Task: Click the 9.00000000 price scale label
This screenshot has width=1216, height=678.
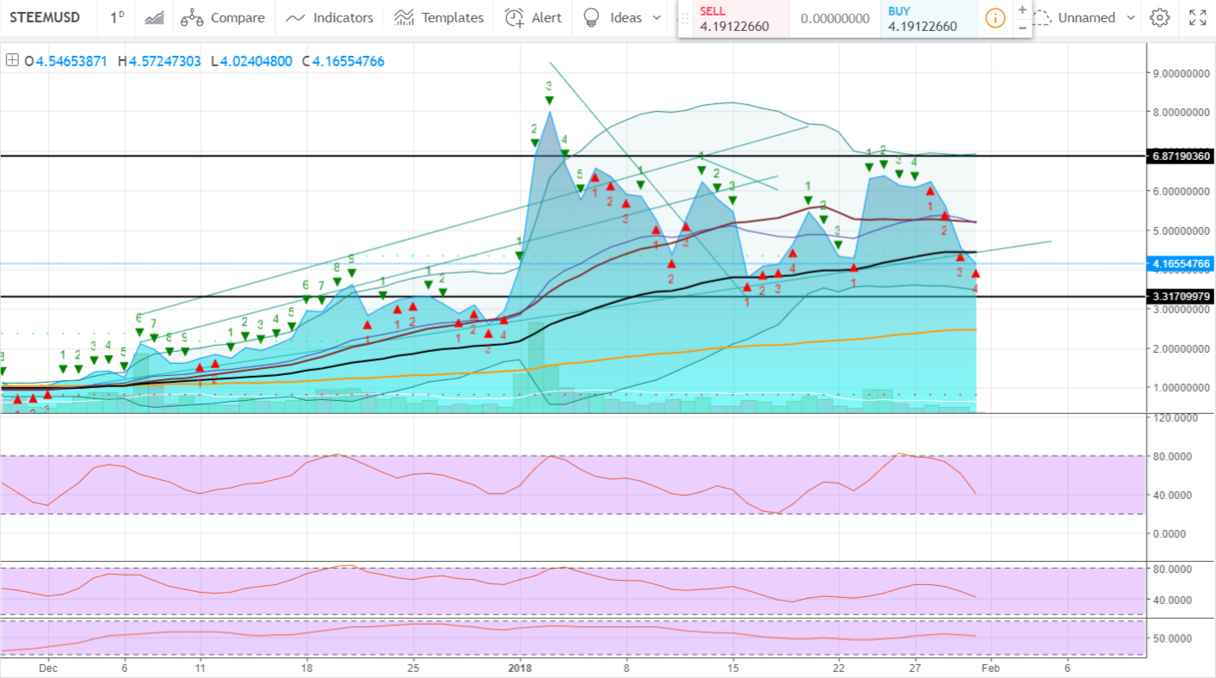Action: pyautogui.click(x=1180, y=73)
